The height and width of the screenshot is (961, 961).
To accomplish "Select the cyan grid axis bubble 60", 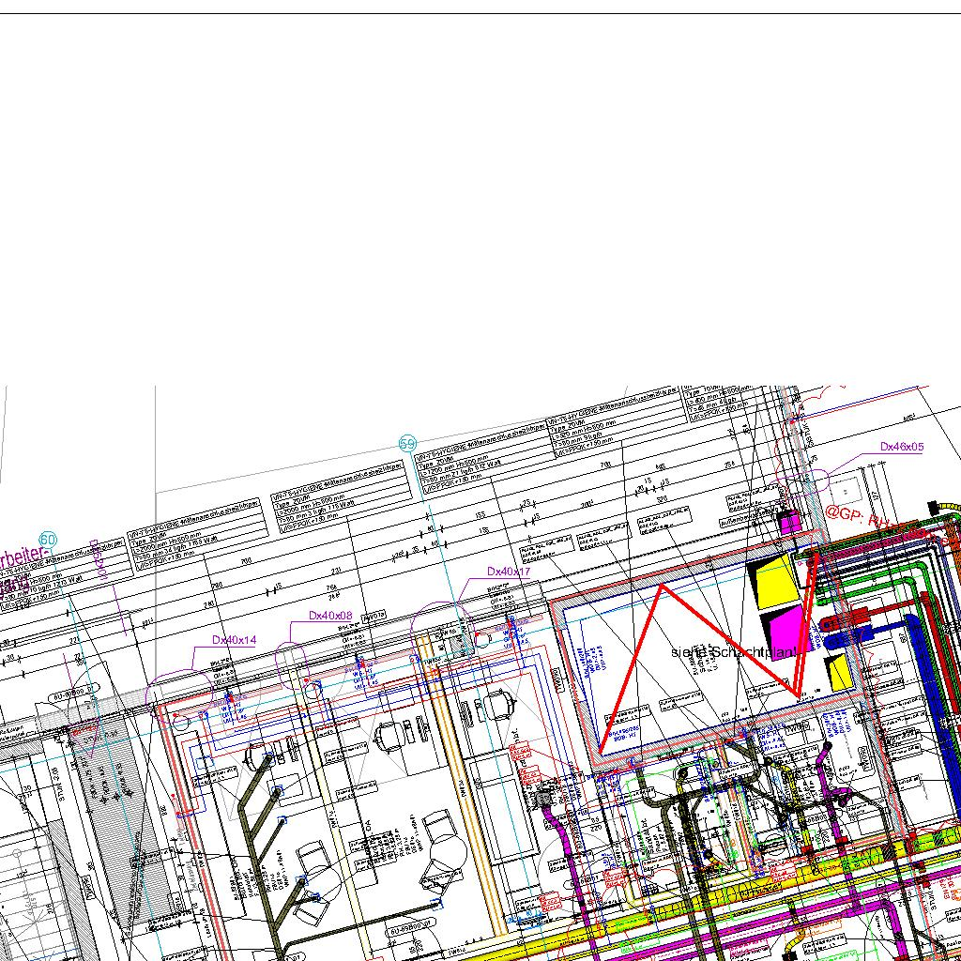I will 48,540.
